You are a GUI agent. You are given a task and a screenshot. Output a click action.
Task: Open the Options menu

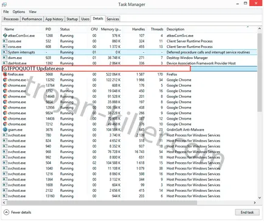[x=19, y=12]
